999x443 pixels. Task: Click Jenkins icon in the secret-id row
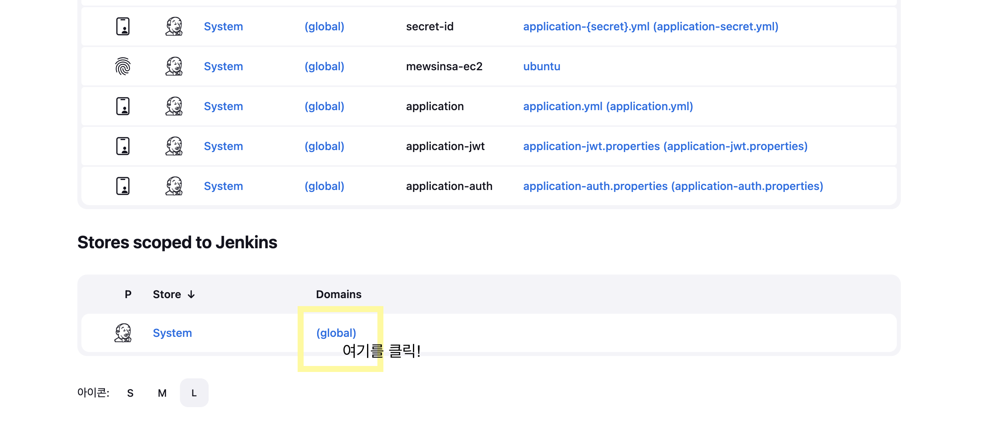click(174, 26)
